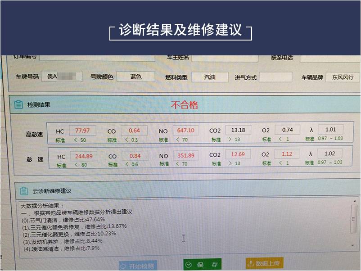
Task: Select the 怠速 O2 value 1.12
Action: click(x=287, y=154)
